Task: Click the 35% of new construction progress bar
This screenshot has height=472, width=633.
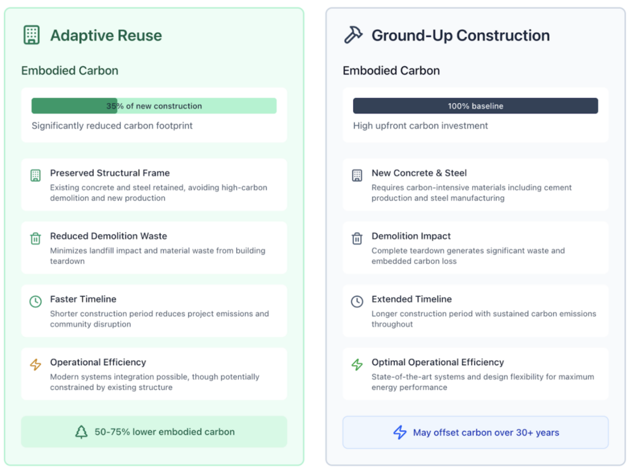Action: tap(154, 106)
